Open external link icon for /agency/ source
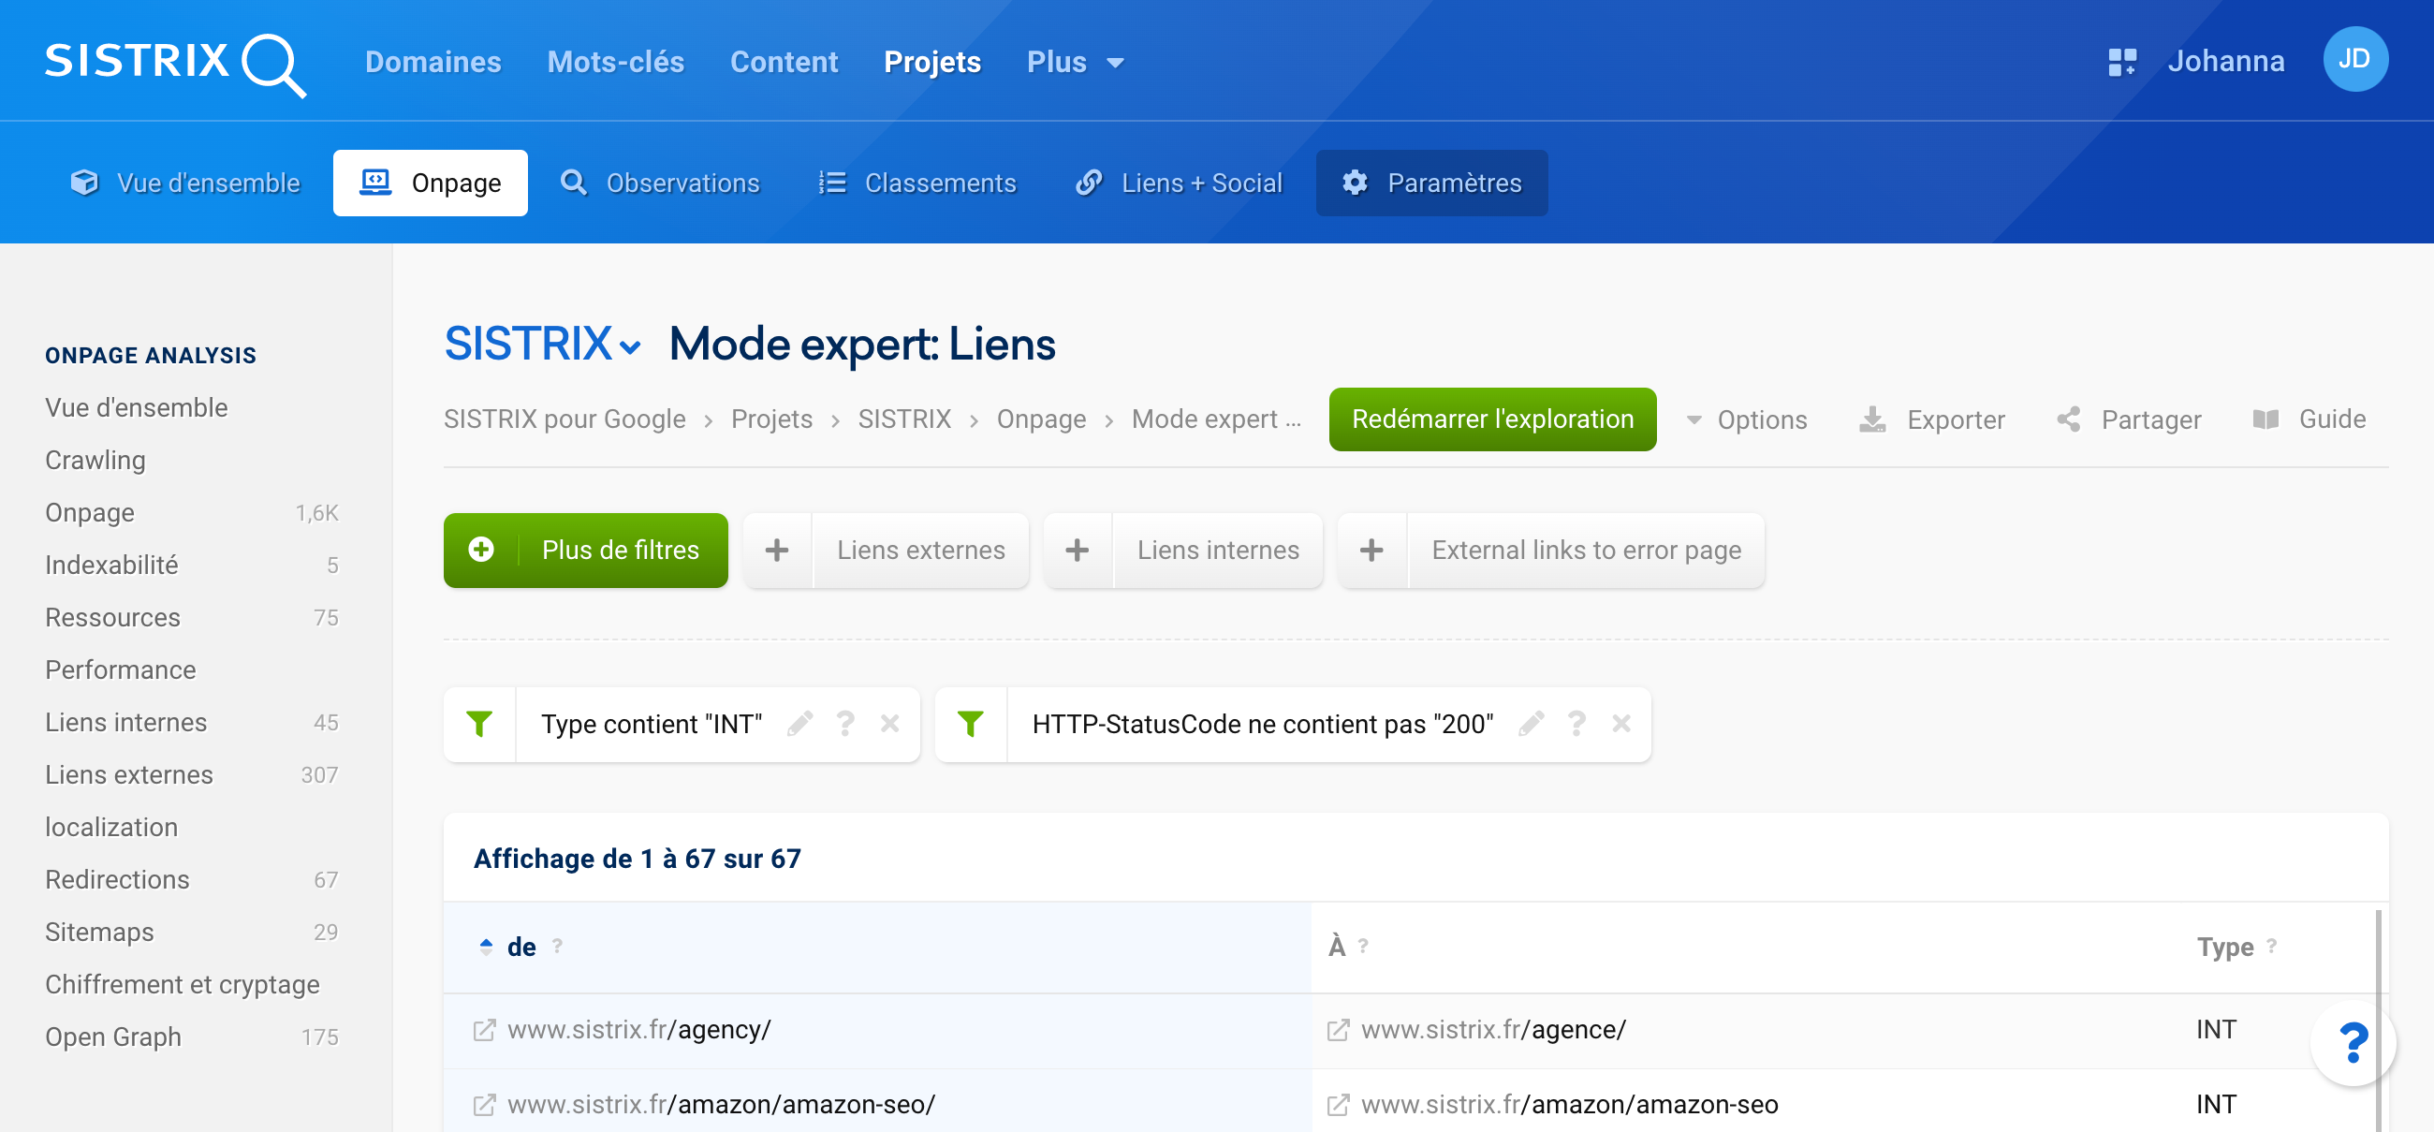This screenshot has height=1132, width=2434. pyautogui.click(x=484, y=1030)
